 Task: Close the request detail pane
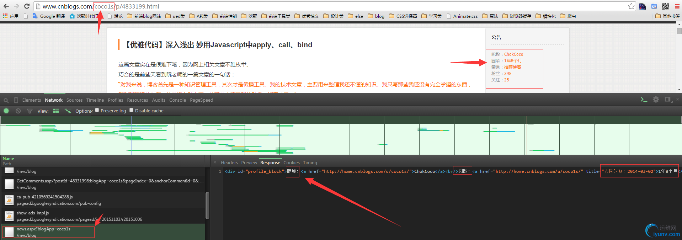pos(215,162)
